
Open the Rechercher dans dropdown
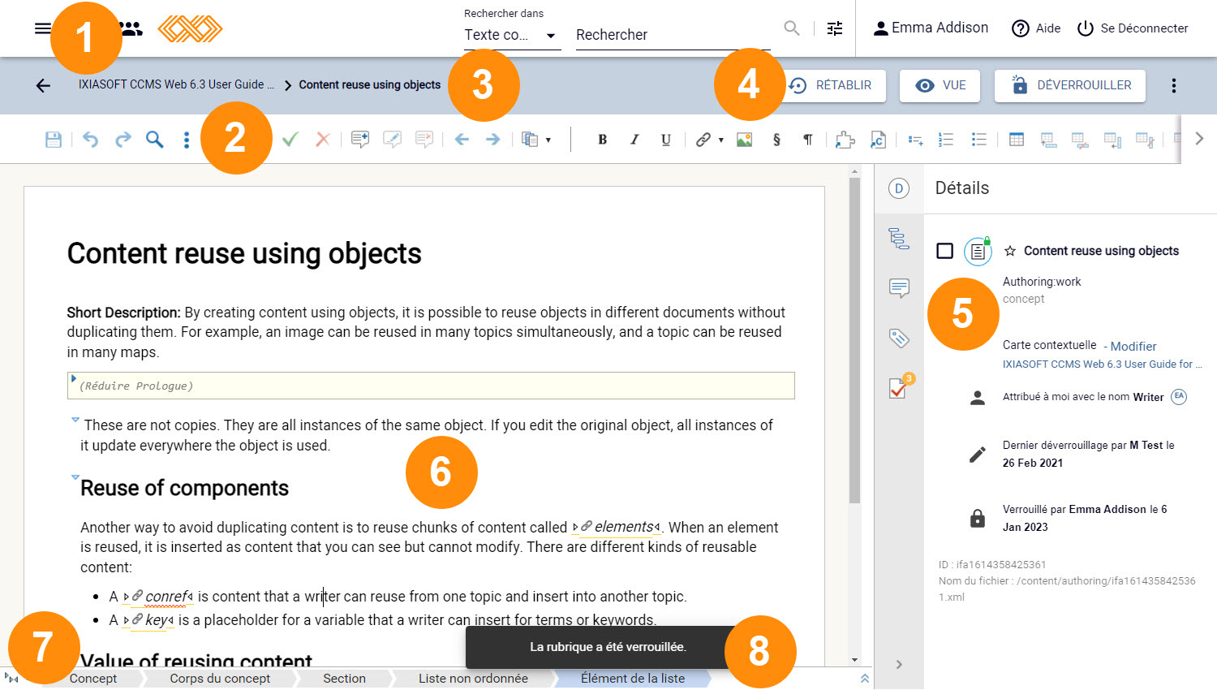(x=512, y=35)
